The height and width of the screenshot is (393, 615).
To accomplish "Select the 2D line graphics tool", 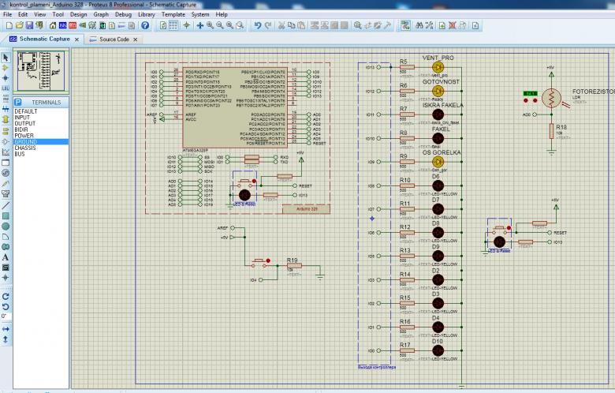I will (6, 204).
